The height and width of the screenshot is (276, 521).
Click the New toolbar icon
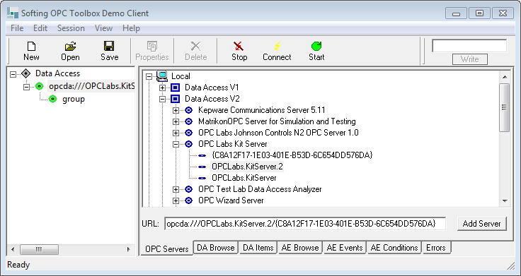point(31,46)
